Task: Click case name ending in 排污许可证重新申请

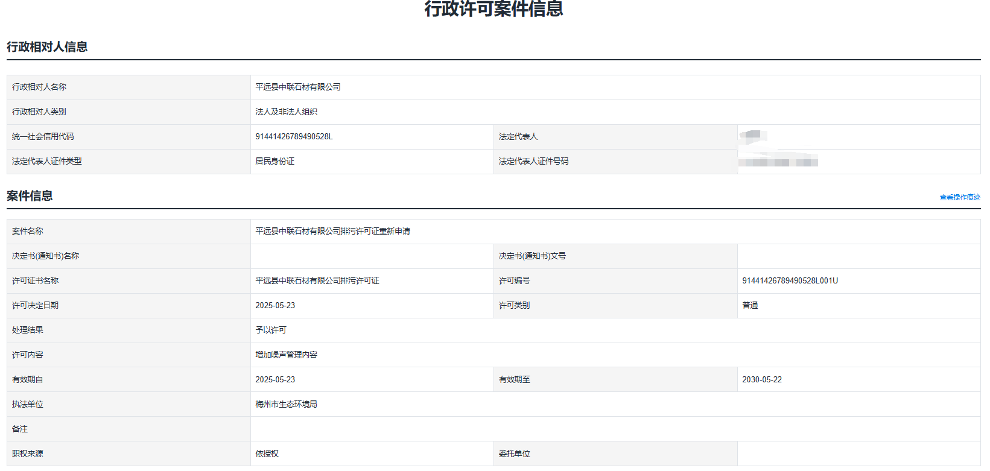Action: [332, 232]
